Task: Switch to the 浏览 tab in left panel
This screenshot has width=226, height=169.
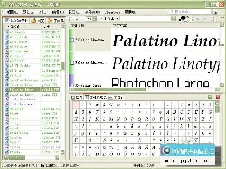Action: point(38,21)
